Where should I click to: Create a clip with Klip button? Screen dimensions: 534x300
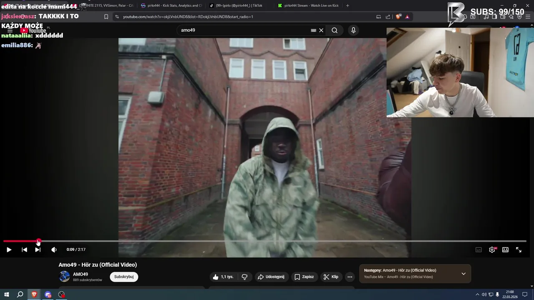click(x=331, y=277)
